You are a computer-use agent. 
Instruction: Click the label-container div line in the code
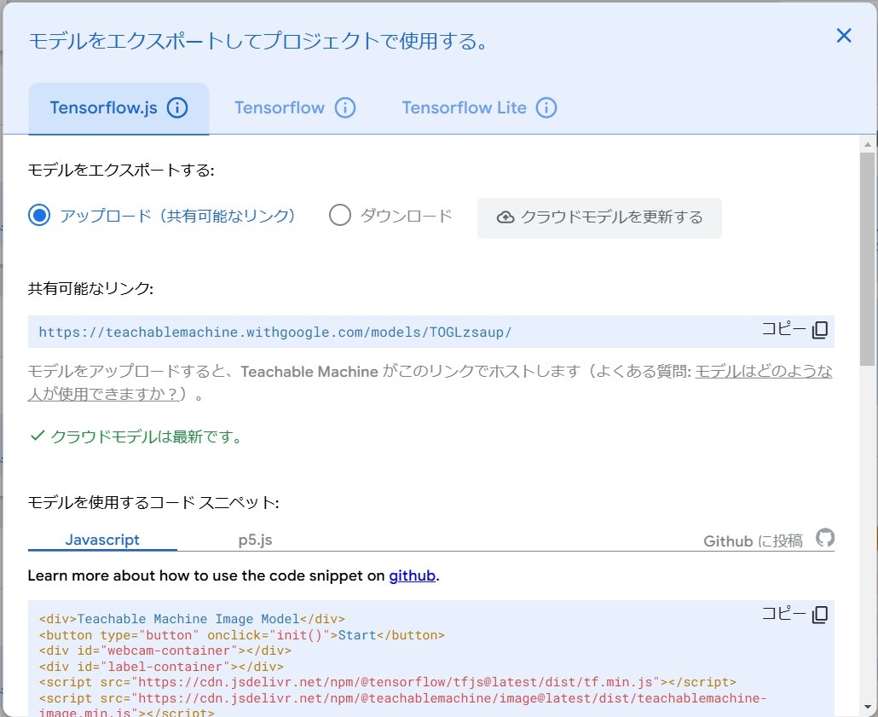[x=161, y=668]
